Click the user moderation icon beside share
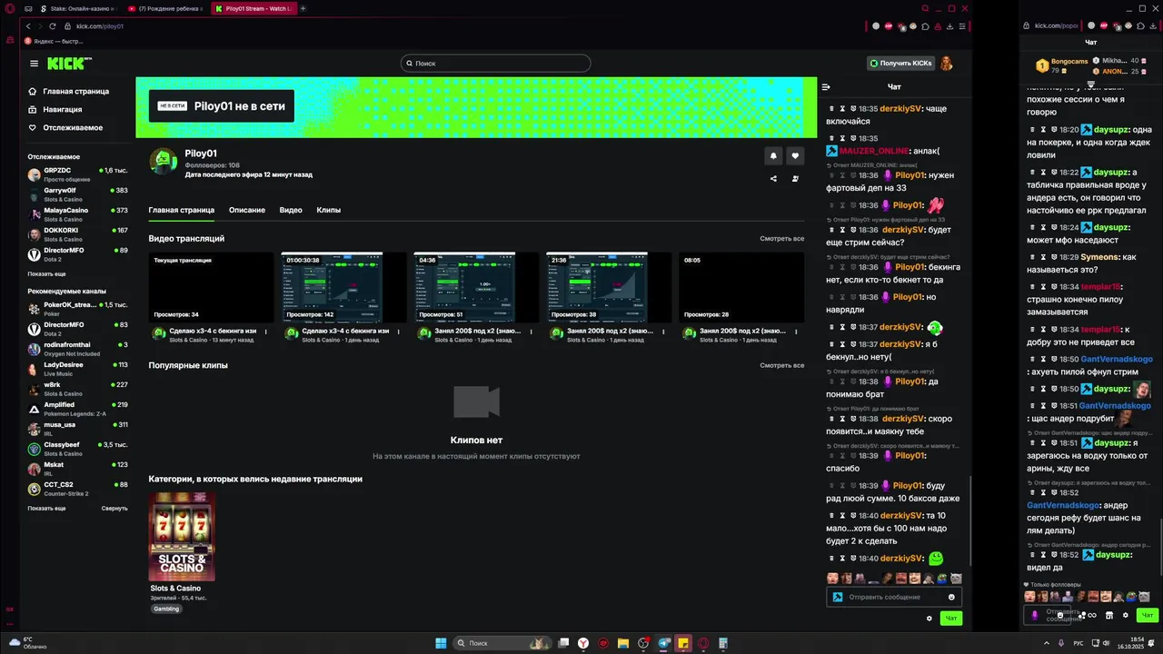This screenshot has width=1163, height=654. pos(795,179)
